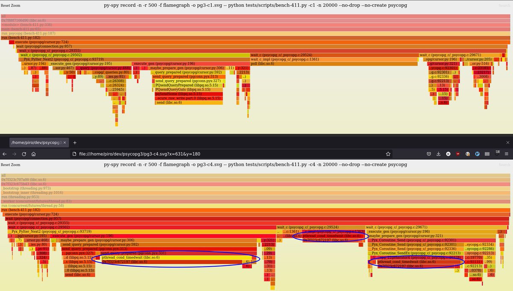
Task: Click run (bench-411.py:182) in c4 flamegraph
Action: click(x=256, y=210)
